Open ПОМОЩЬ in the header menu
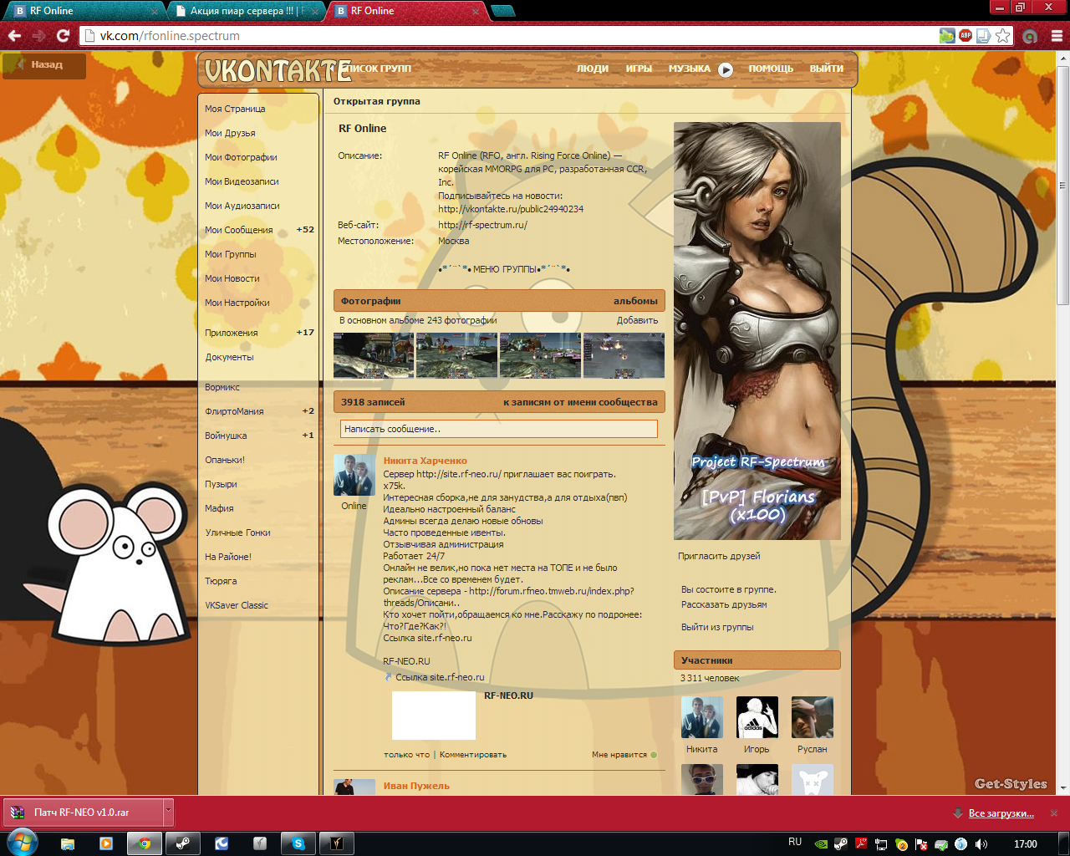Viewport: 1070px width, 856px height. point(771,69)
